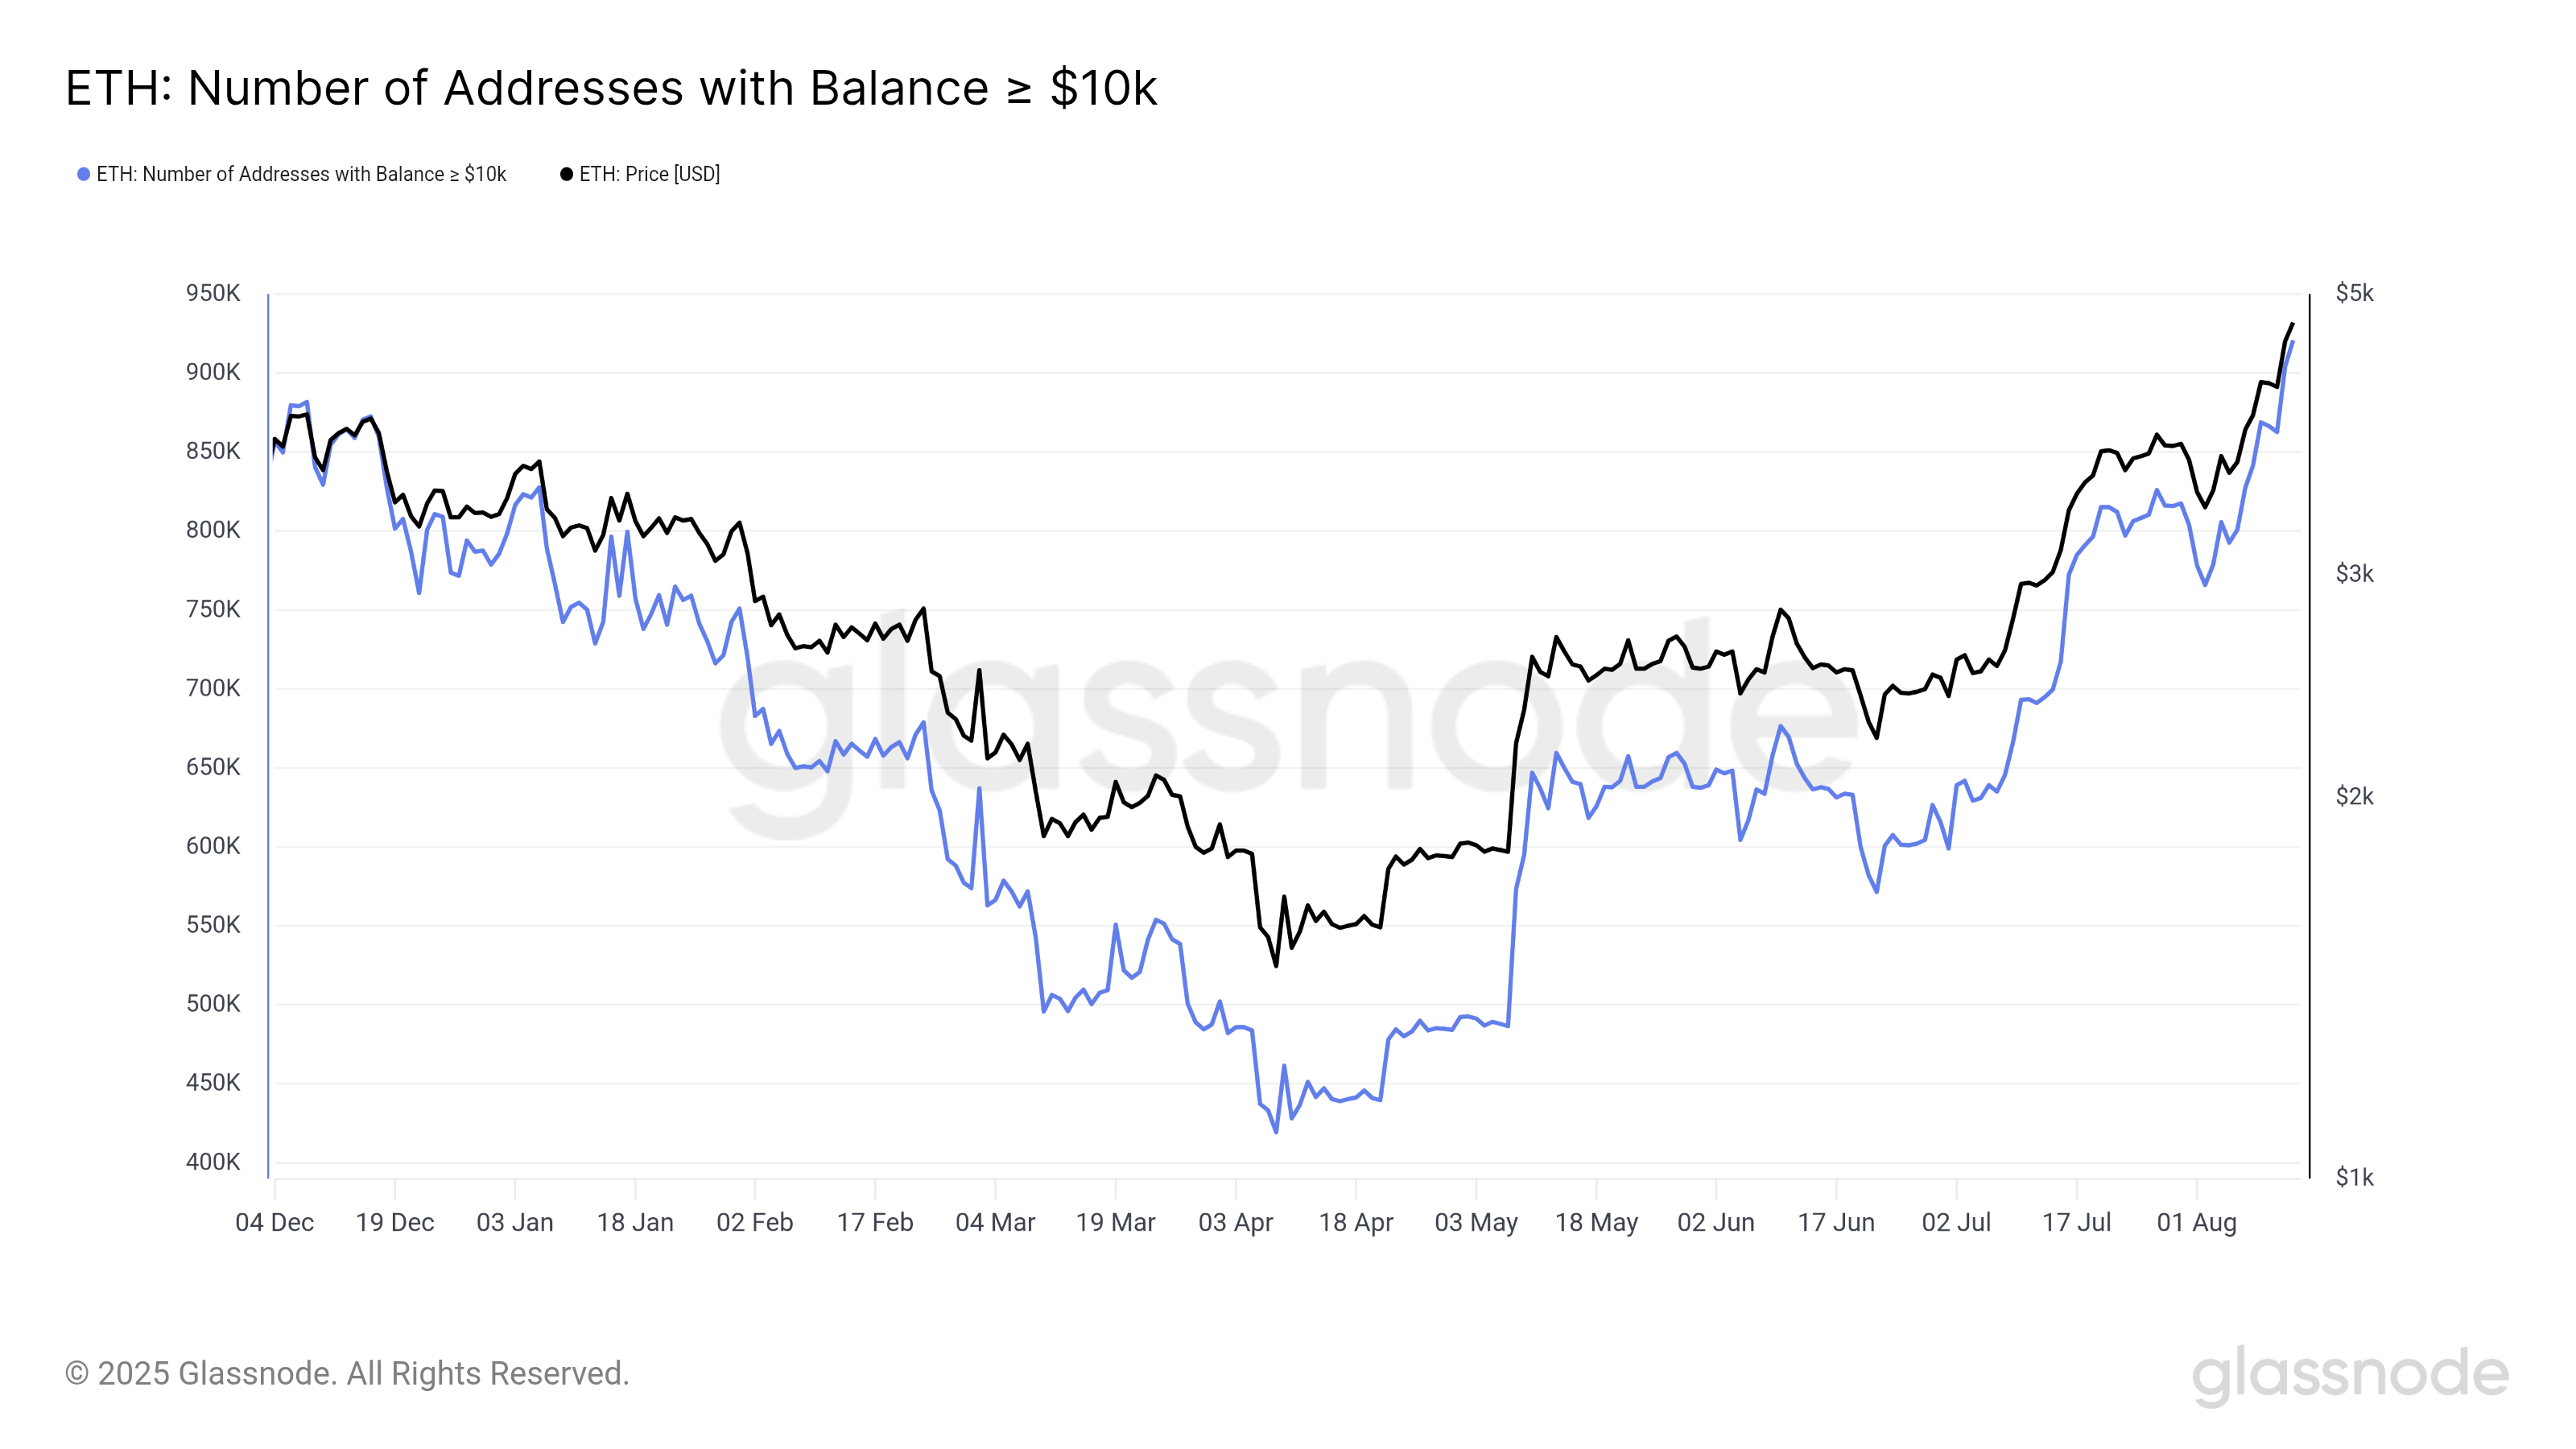Toggle the 'Number of Addresses with Balance ≥ $10k' legend label
Image resolution: width=2576 pixels, height=1449 pixels.
(301, 174)
